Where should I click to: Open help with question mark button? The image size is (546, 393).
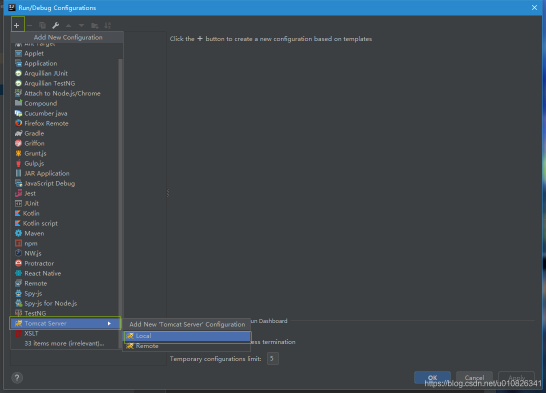pos(17,377)
